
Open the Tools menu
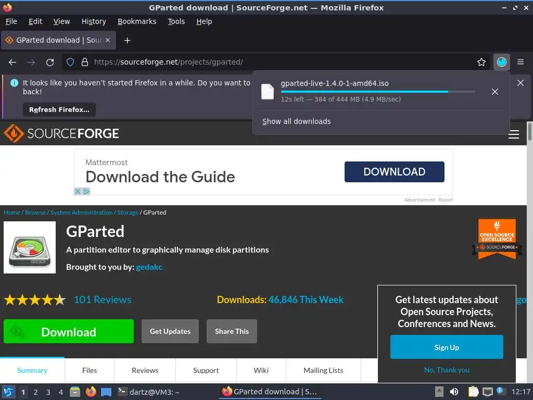(176, 21)
